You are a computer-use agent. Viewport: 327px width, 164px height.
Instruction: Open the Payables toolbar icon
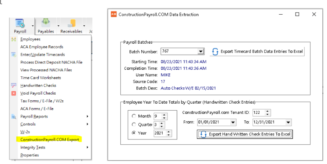(46, 23)
